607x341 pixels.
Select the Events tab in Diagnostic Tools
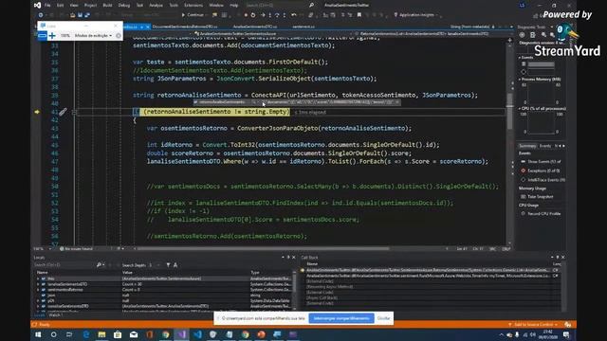coord(545,146)
